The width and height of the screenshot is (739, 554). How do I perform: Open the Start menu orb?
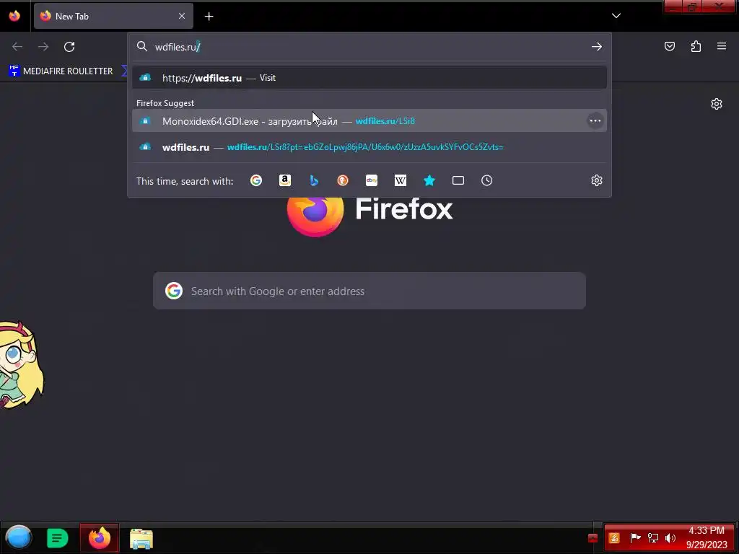18,537
